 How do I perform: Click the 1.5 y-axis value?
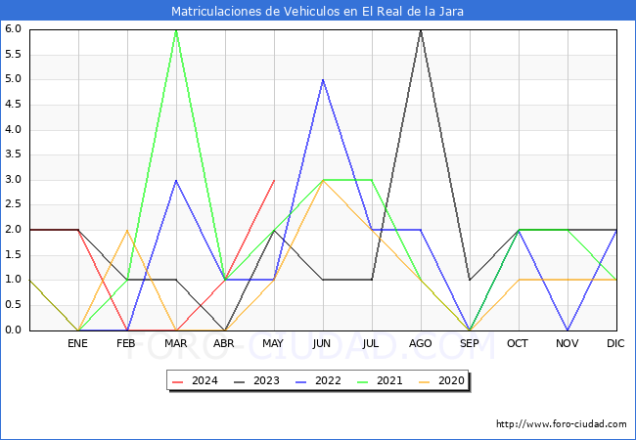point(13,254)
